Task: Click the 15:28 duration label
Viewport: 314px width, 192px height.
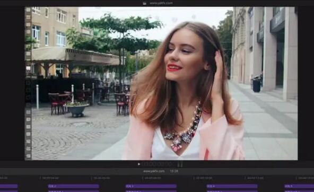Action: [174, 171]
